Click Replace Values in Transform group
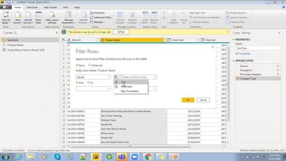286x161 pixels. (199, 22)
